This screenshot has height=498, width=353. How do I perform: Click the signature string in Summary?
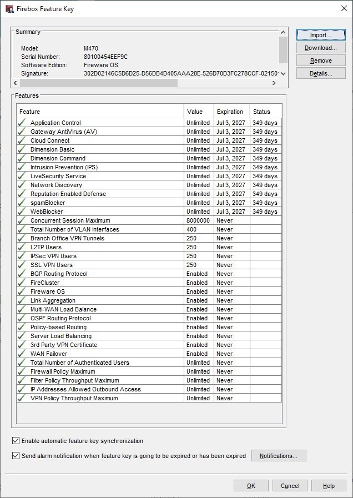[x=181, y=74]
